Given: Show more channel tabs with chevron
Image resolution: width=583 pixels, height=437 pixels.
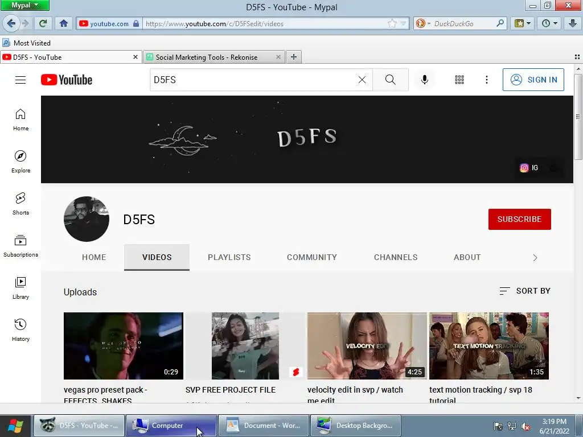Looking at the screenshot, I should [x=535, y=258].
